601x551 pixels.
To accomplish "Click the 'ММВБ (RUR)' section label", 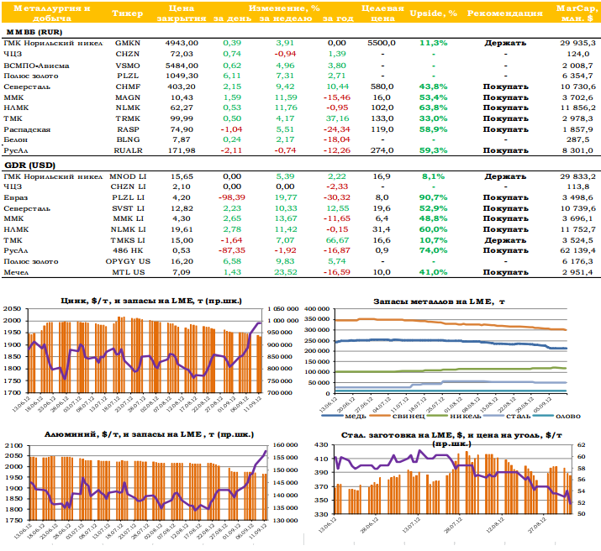I will (x=34, y=32).
